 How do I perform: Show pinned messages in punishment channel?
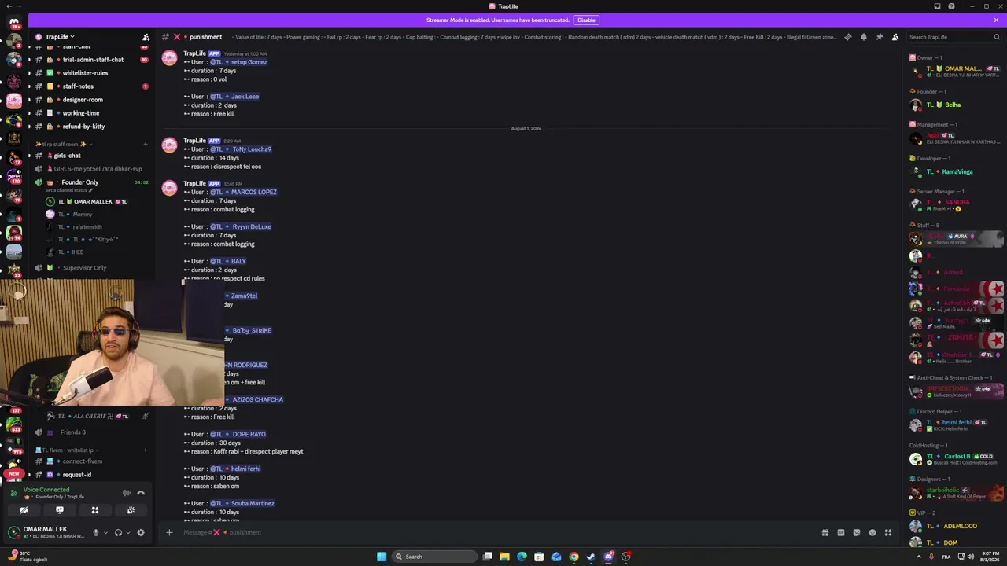click(x=880, y=37)
